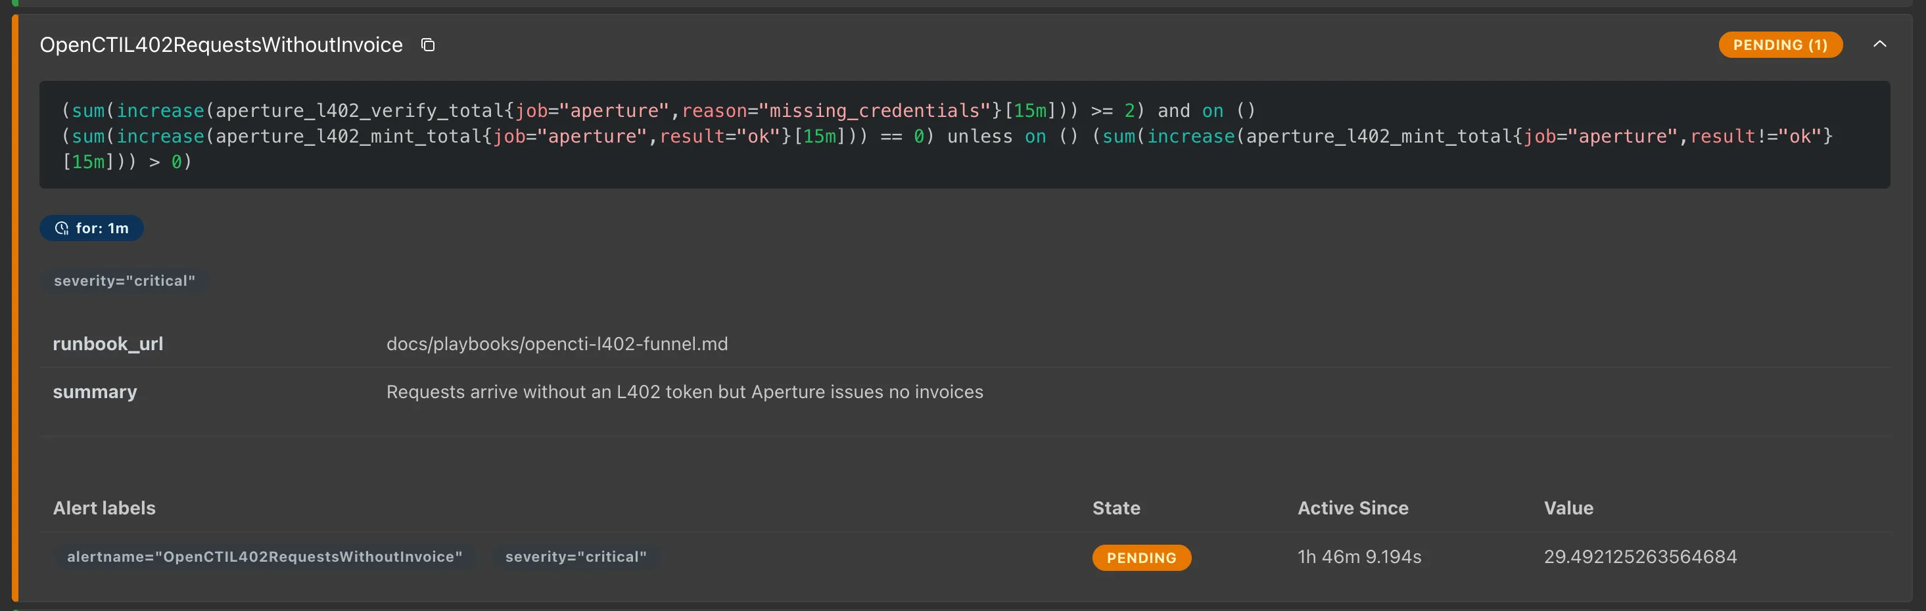Click the Active Since column header
Viewport: 1926px width, 611px height.
click(1353, 508)
